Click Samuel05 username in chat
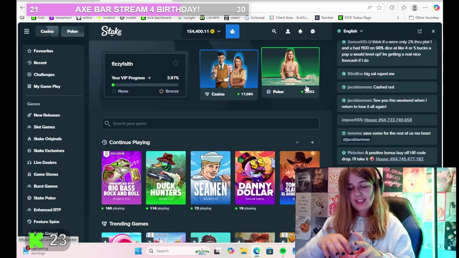 click(x=357, y=42)
